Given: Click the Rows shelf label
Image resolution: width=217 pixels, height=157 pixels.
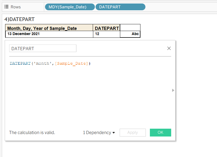Looking at the screenshot, I should click(16, 7).
